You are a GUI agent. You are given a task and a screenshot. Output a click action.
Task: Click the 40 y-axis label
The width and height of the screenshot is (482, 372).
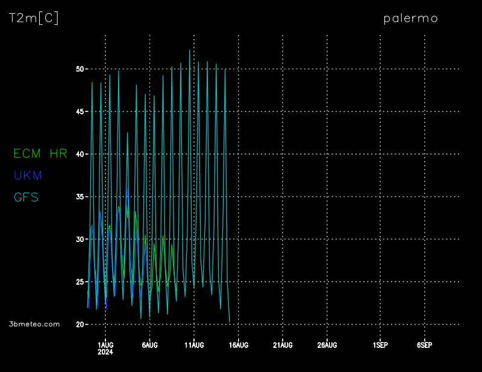[80, 154]
